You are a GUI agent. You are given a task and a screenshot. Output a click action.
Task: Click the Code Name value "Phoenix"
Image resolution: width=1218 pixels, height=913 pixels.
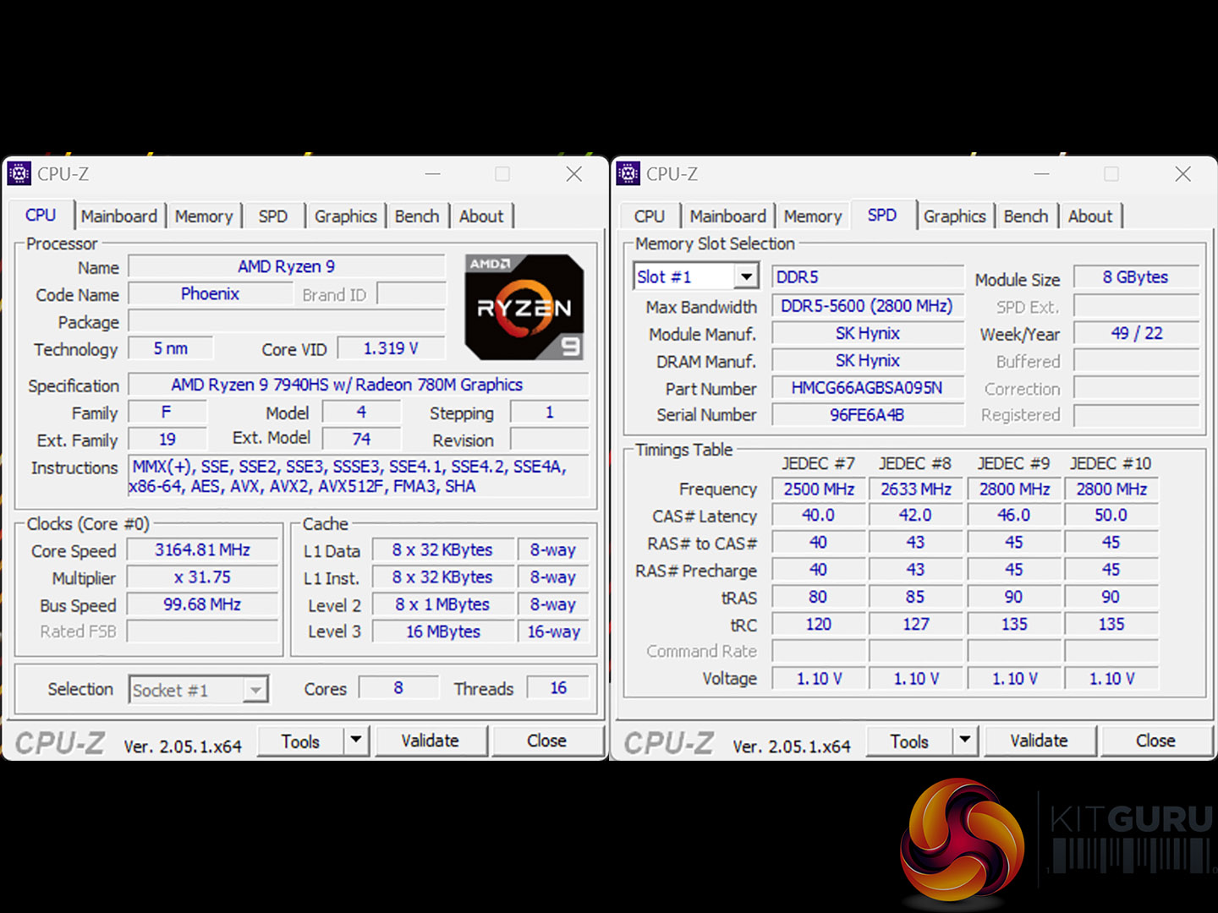pos(211,294)
